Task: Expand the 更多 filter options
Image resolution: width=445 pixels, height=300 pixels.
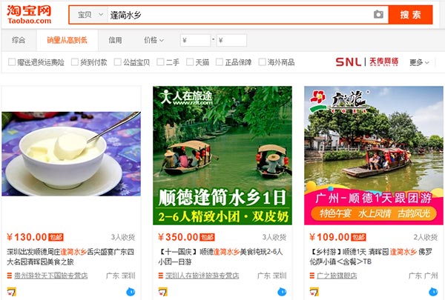Action: (x=419, y=62)
